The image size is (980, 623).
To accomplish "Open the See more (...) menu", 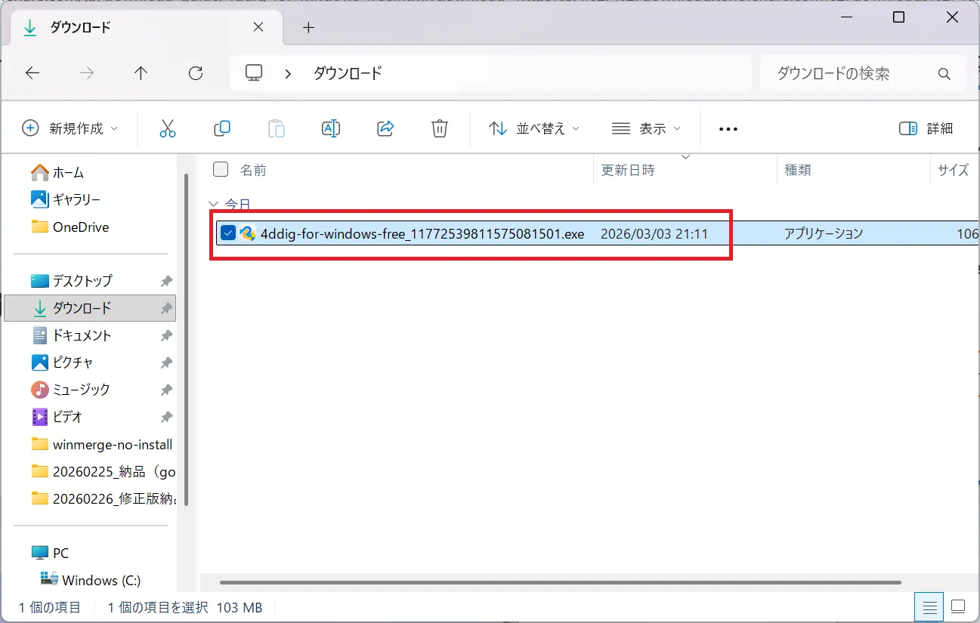I will (728, 128).
